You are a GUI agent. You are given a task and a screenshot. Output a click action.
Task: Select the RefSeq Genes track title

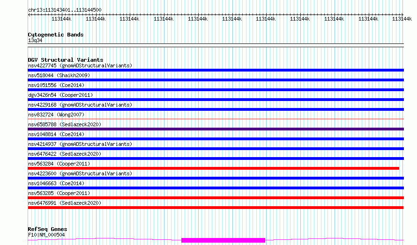48,229
